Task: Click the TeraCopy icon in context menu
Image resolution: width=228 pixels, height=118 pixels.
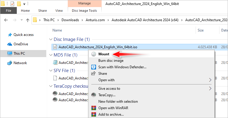Action: (x=94, y=95)
